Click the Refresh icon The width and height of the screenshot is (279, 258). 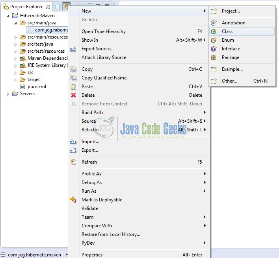pos(73,162)
